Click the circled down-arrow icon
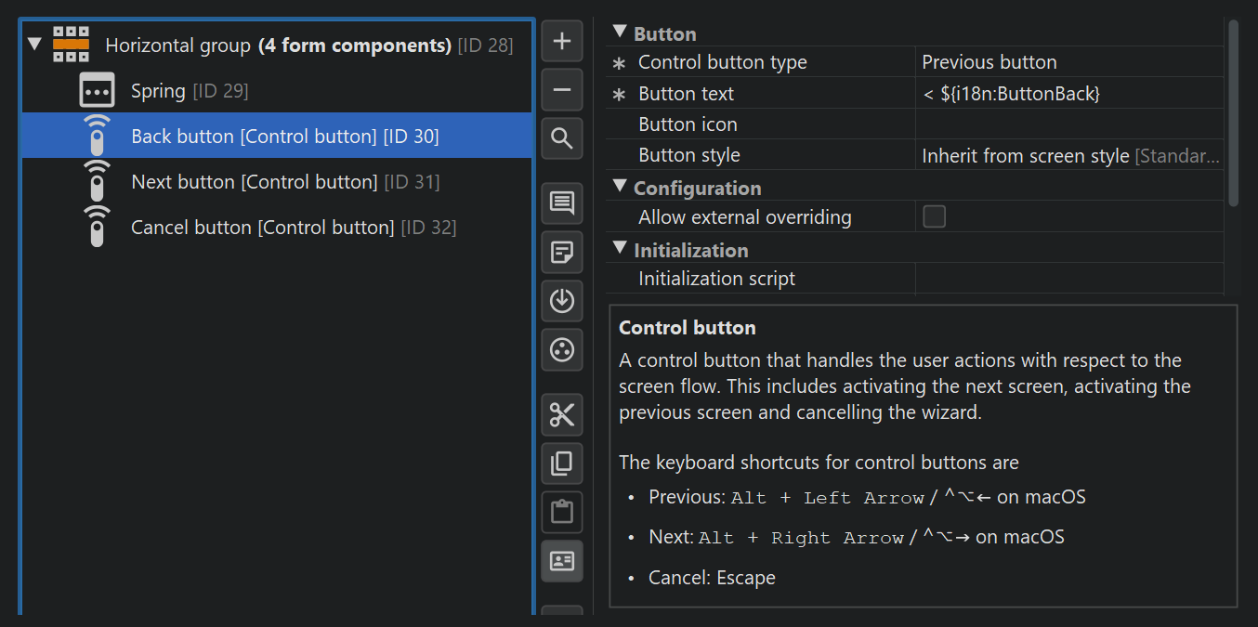Image resolution: width=1258 pixels, height=627 pixels. click(562, 301)
